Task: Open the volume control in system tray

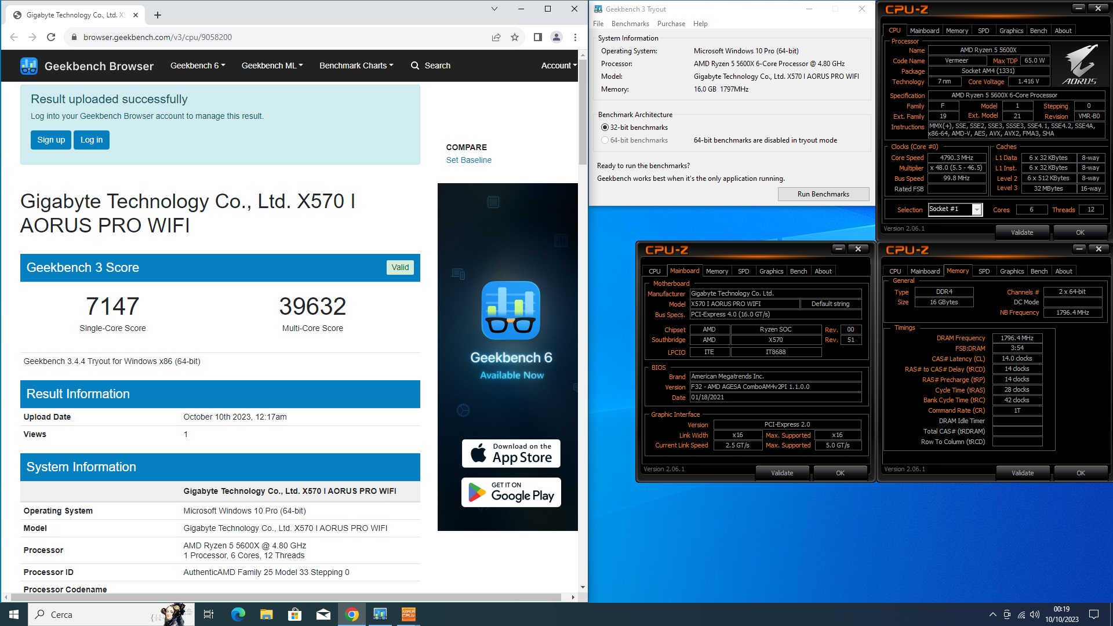Action: coord(1035,614)
